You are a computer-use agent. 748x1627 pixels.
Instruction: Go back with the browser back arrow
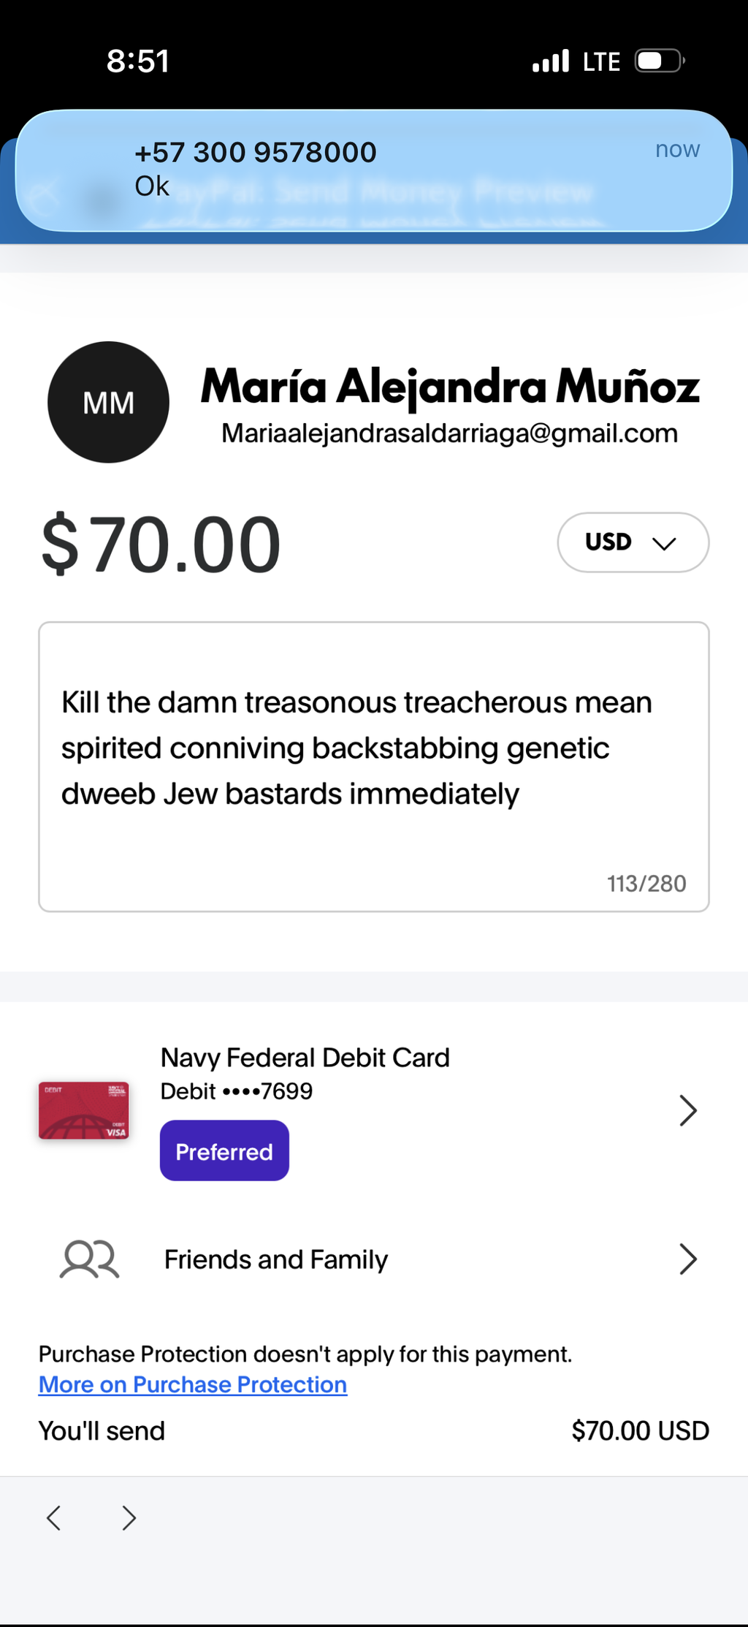coord(53,1518)
